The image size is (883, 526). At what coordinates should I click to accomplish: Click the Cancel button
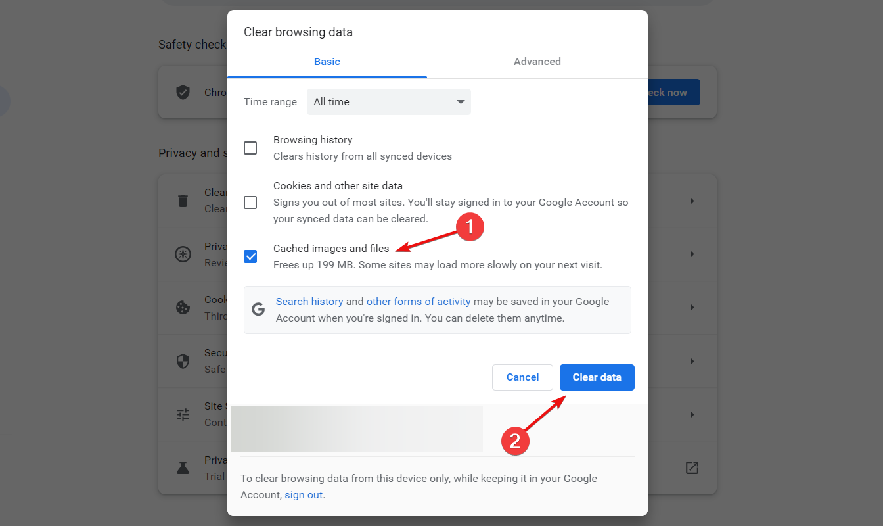click(522, 377)
